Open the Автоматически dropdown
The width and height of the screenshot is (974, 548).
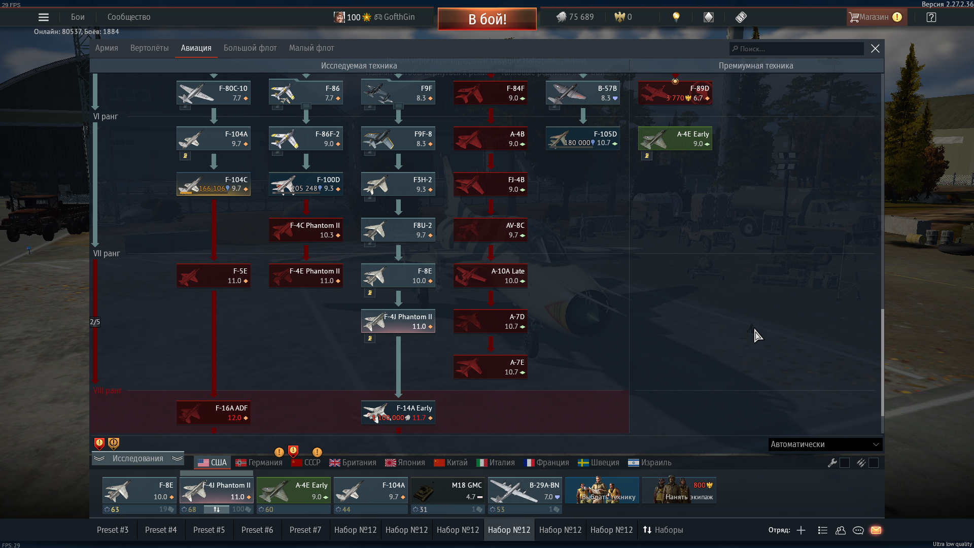[x=825, y=444]
